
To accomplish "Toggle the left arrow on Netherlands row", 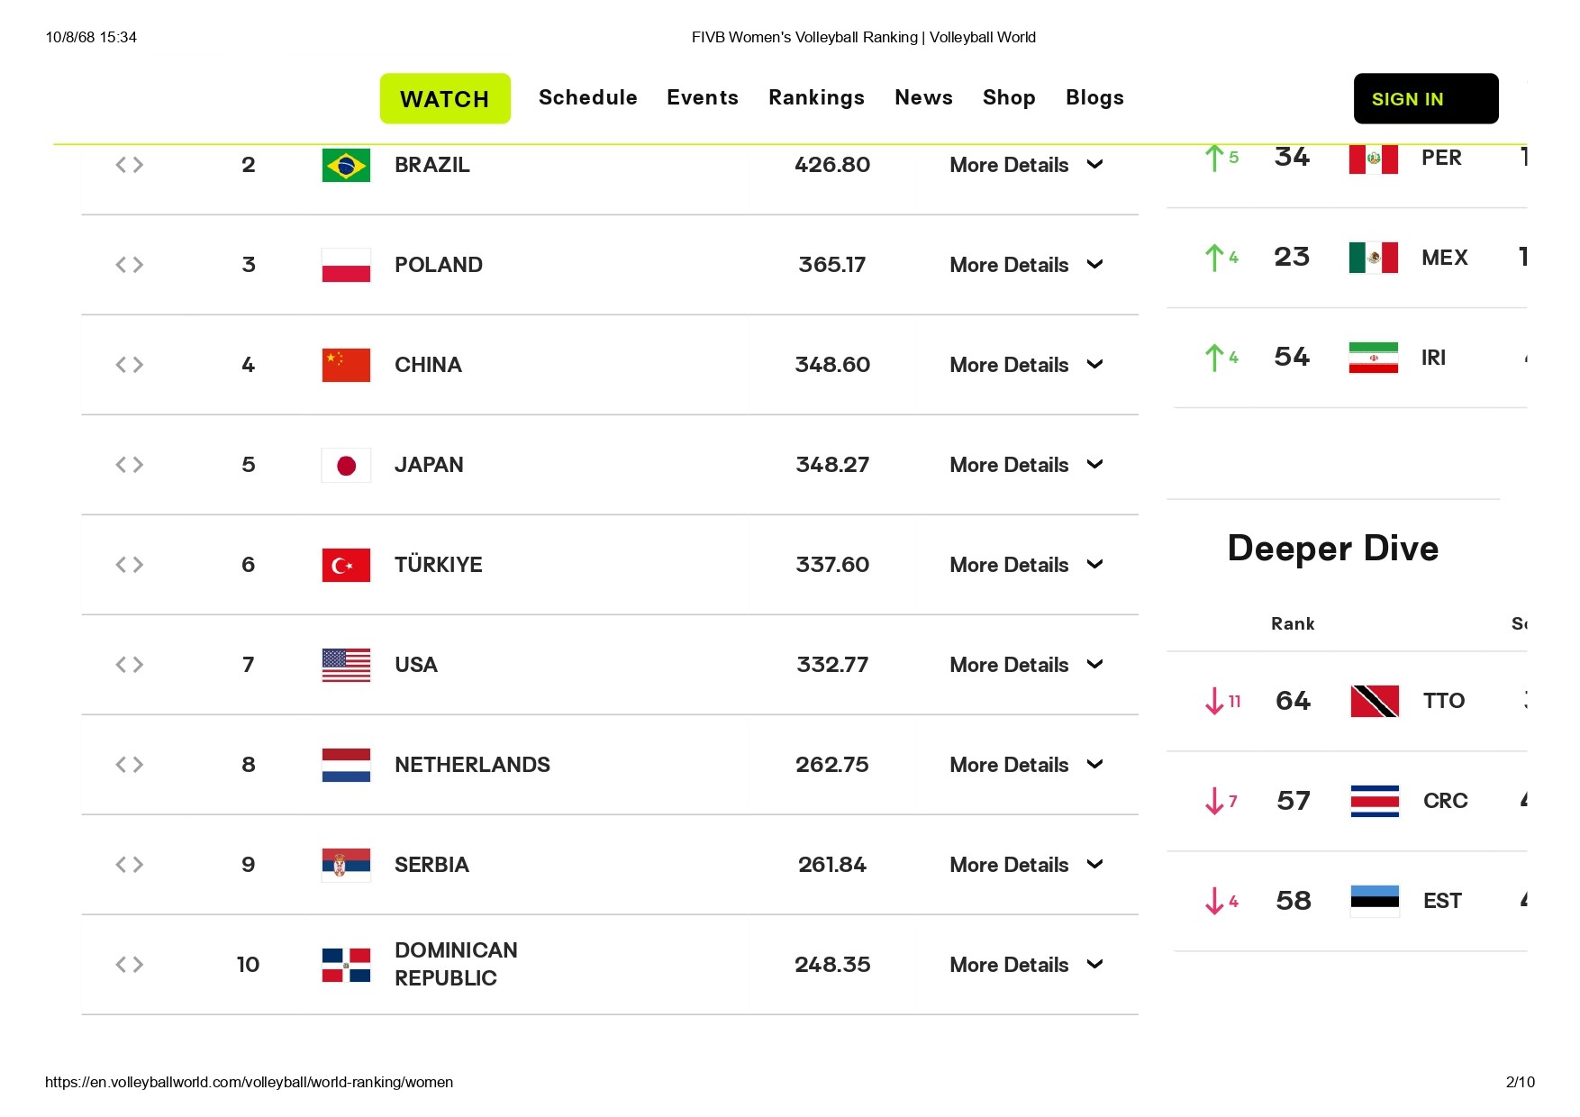I will click(x=121, y=765).
